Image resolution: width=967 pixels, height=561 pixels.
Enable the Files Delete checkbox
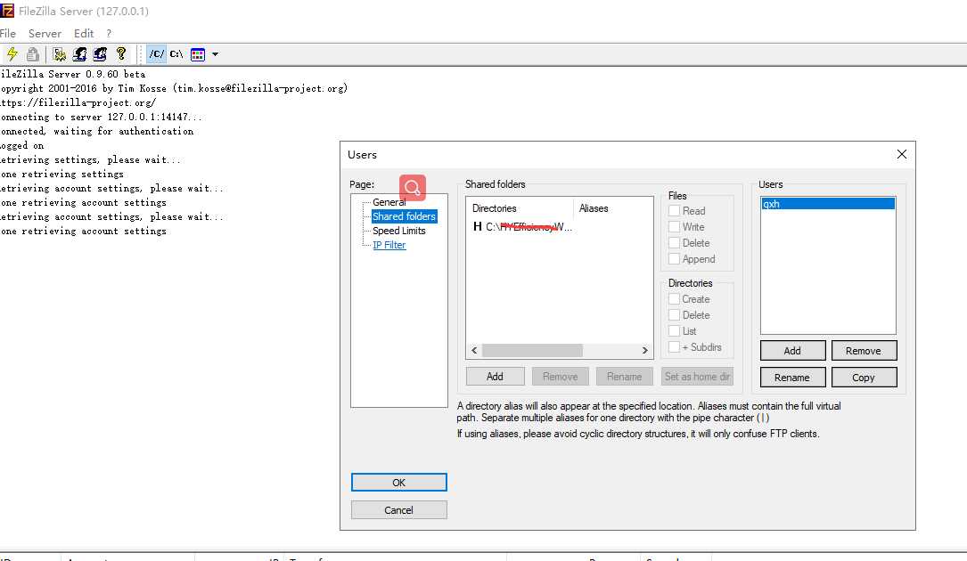coord(674,243)
